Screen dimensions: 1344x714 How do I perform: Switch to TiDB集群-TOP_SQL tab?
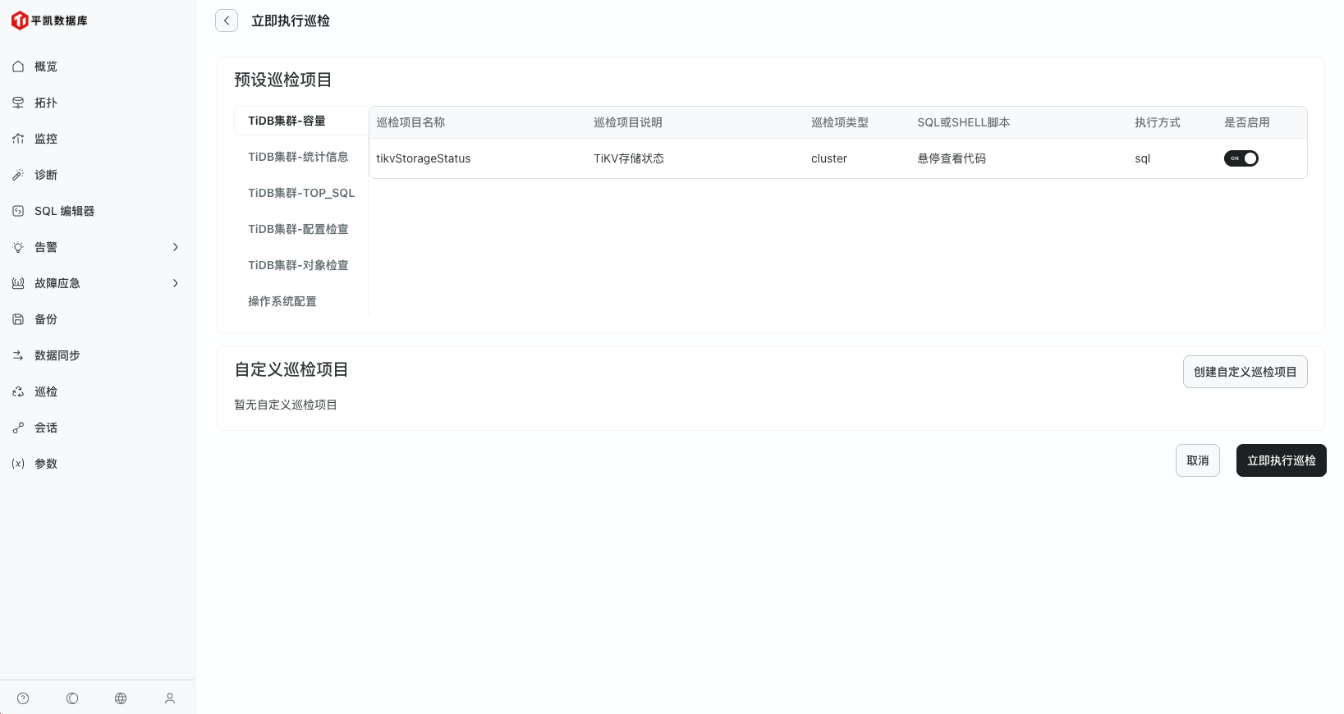[301, 193]
